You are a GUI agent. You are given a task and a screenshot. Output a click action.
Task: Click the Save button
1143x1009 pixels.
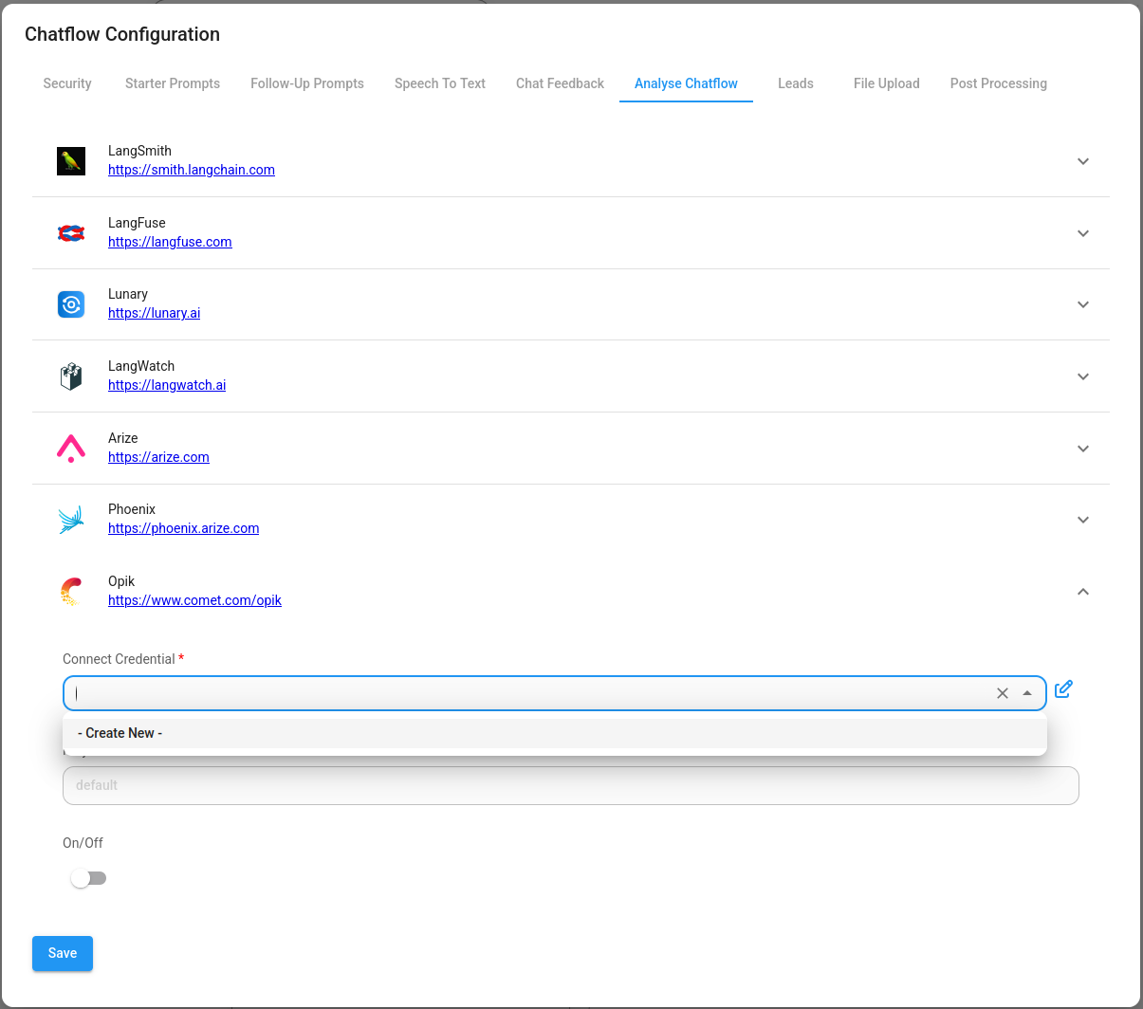[62, 953]
